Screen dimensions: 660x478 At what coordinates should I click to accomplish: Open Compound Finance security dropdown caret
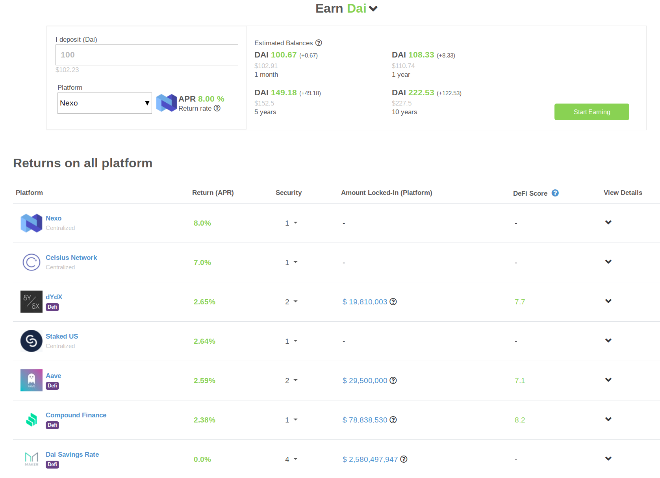pos(296,420)
